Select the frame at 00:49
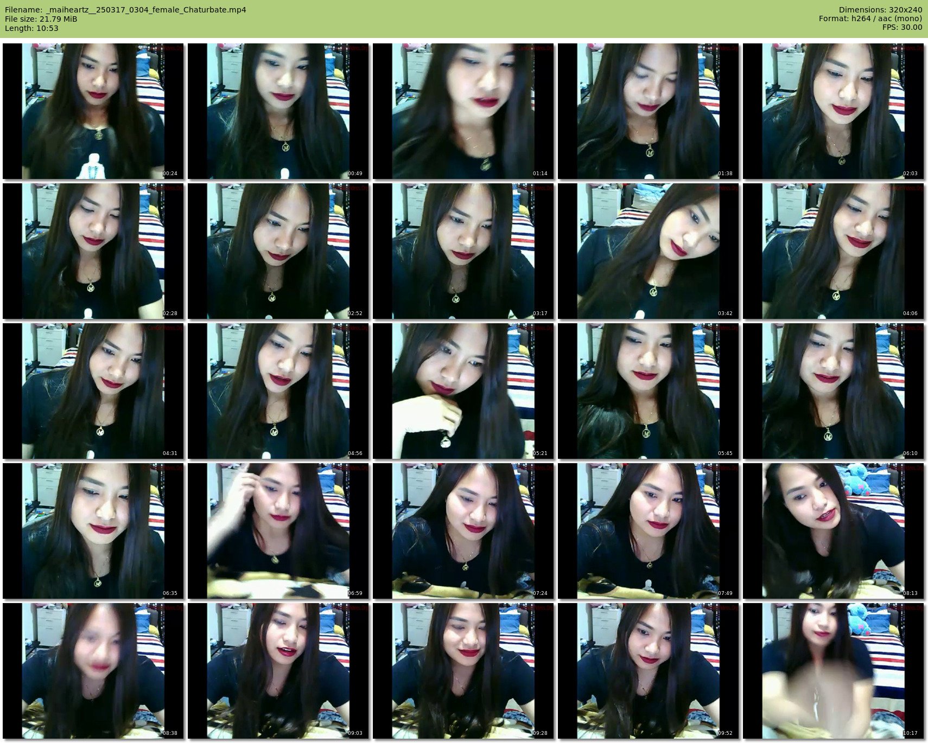The width and height of the screenshot is (928, 743). [278, 111]
